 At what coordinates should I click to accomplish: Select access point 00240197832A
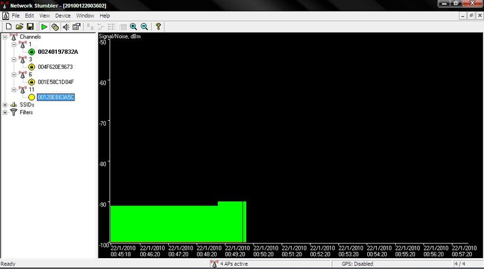pyautogui.click(x=57, y=52)
